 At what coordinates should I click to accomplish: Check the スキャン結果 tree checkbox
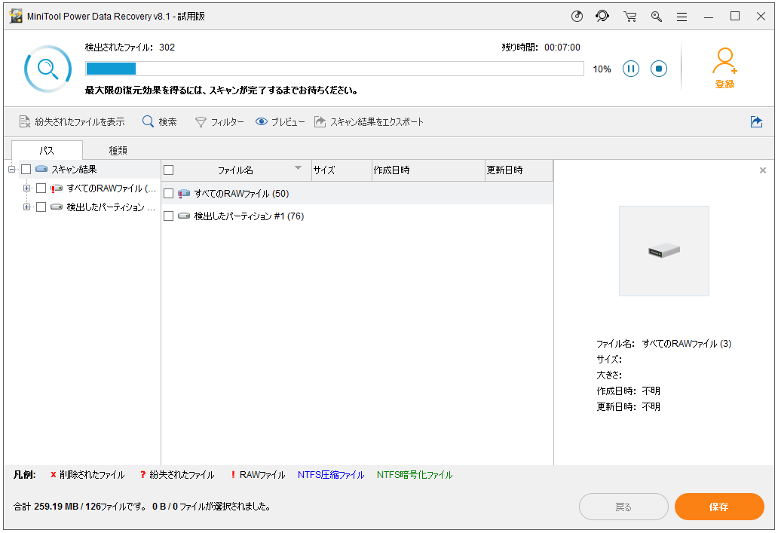(26, 169)
